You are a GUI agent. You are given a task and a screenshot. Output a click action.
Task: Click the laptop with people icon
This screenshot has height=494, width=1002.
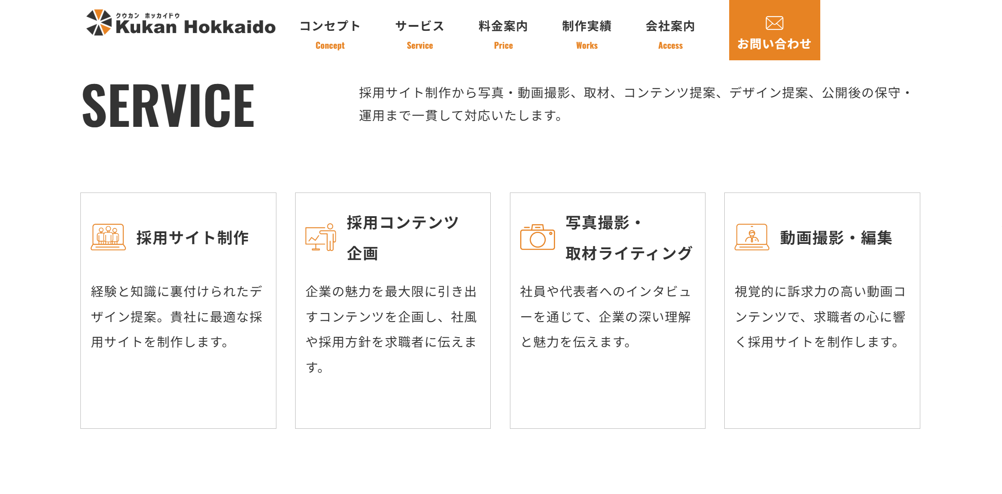[x=108, y=237]
